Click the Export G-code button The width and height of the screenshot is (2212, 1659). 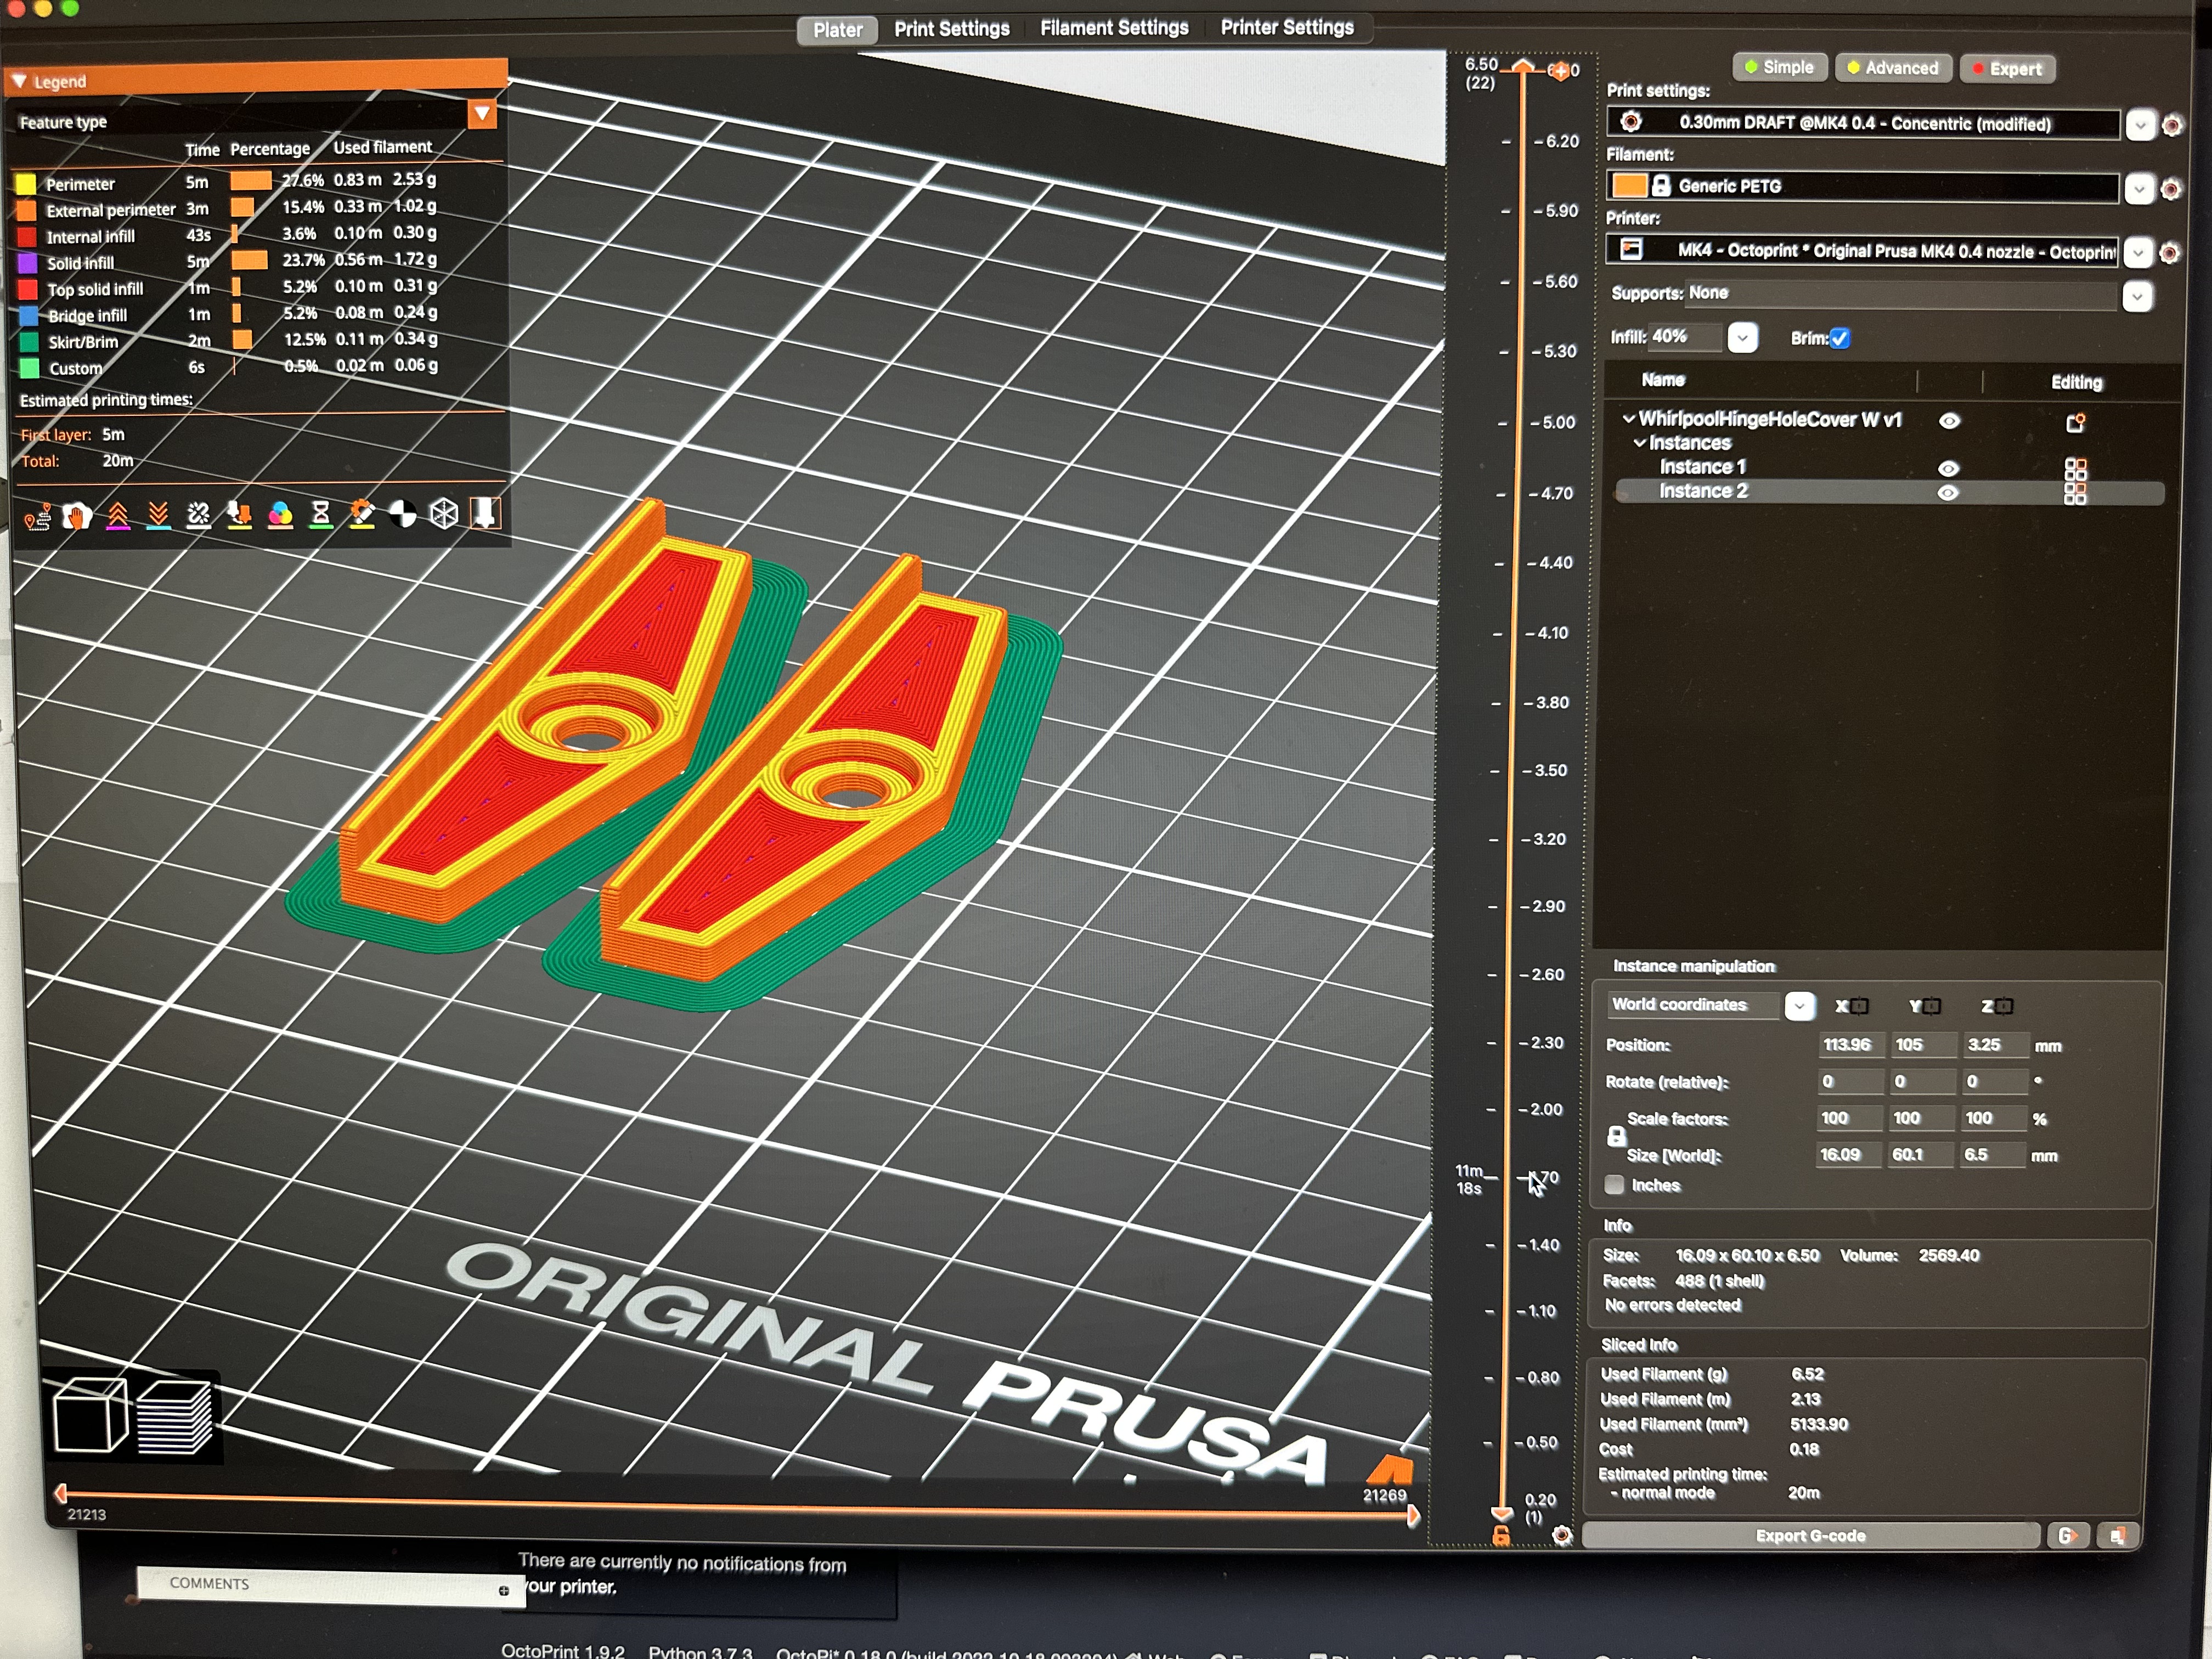1810,1535
